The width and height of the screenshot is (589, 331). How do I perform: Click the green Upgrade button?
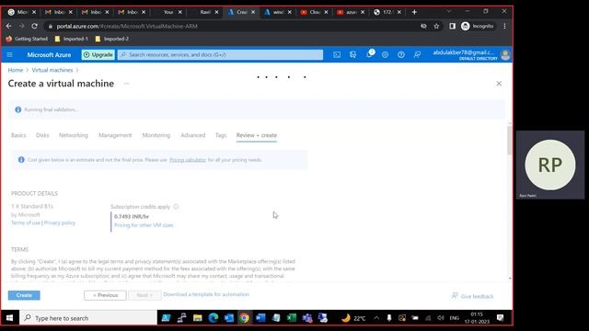[98, 55]
